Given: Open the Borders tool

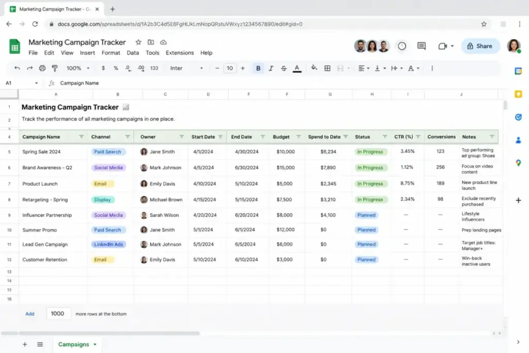Looking at the screenshot, I should click(327, 68).
